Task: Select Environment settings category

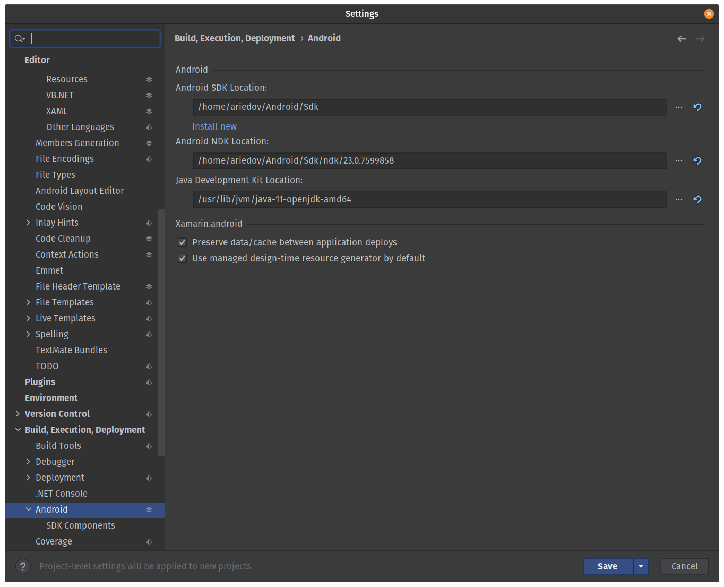Action: (51, 398)
